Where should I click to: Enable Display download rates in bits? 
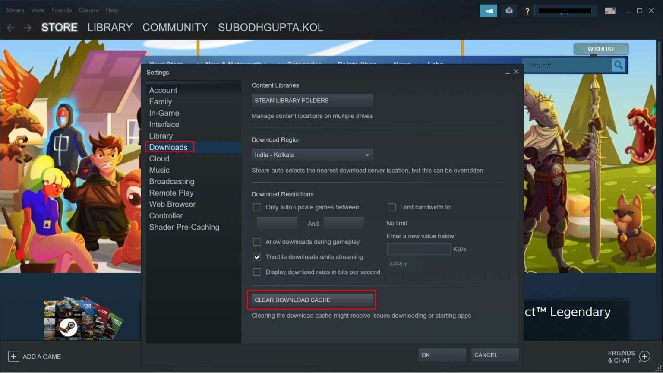coord(257,272)
